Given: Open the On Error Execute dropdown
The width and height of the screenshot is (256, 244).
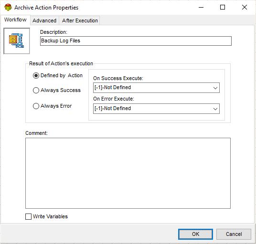Looking at the screenshot, I should tap(156, 109).
